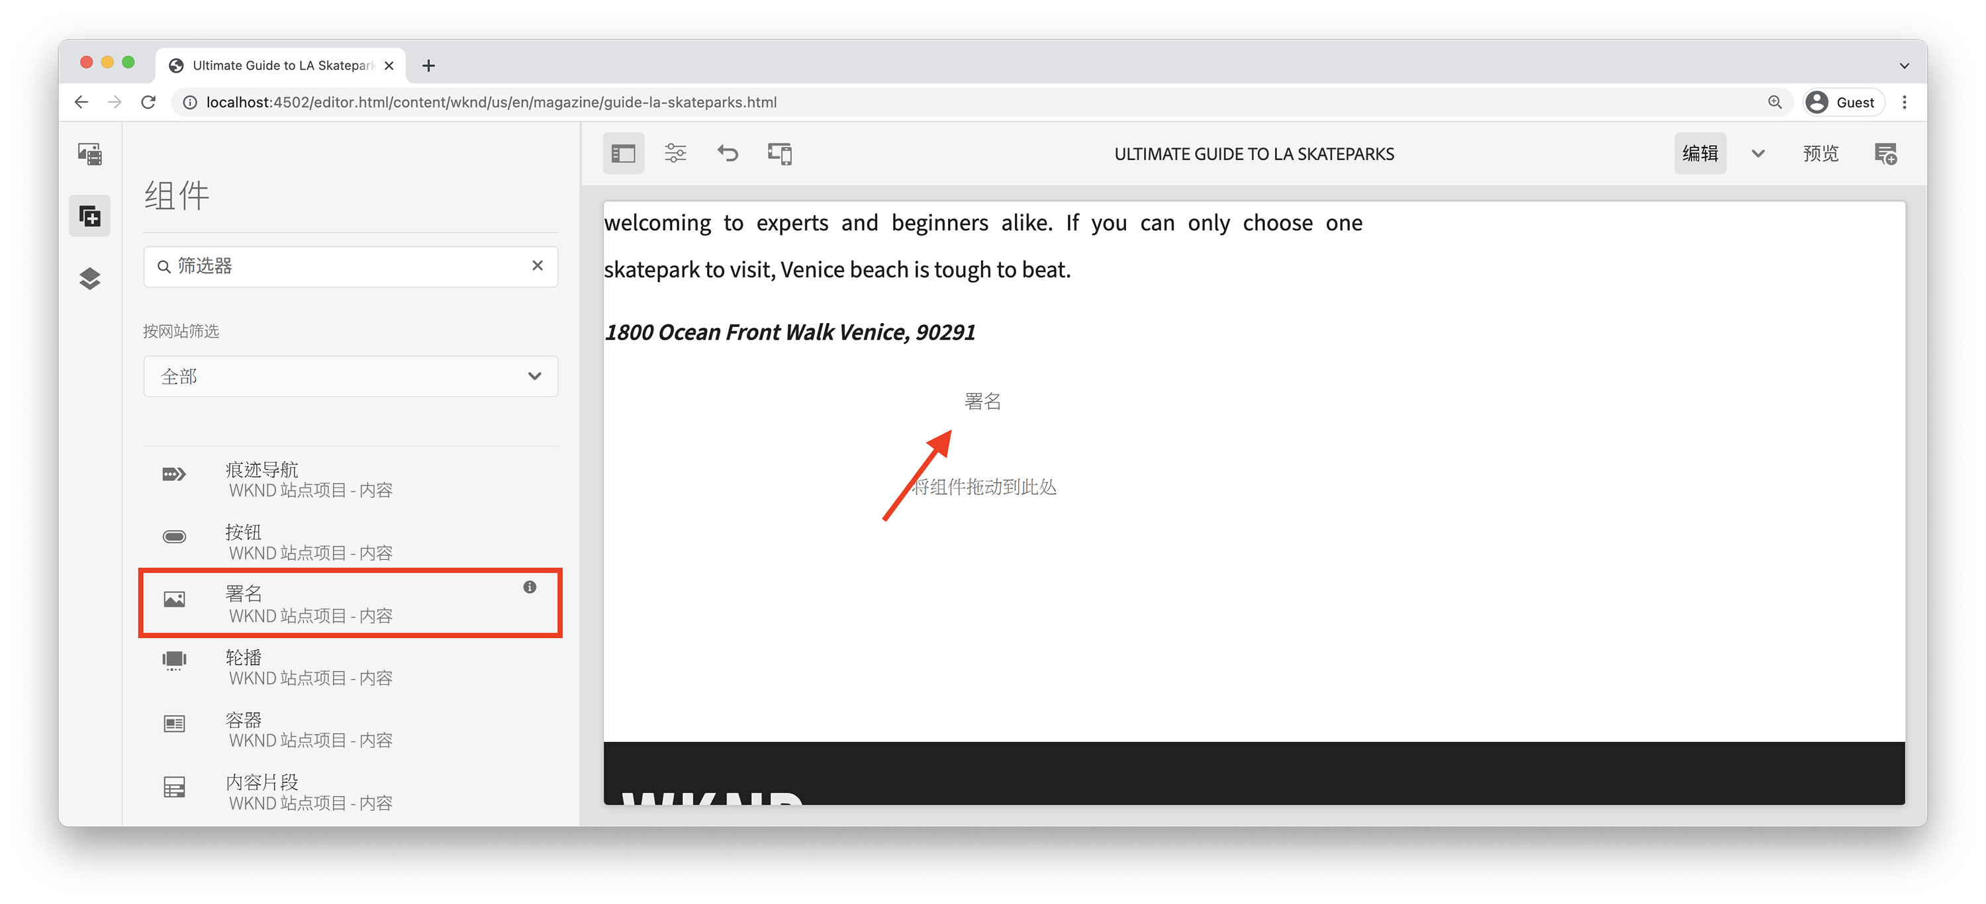Switch to 预览 preview mode
This screenshot has height=904, width=1986.
1820,154
